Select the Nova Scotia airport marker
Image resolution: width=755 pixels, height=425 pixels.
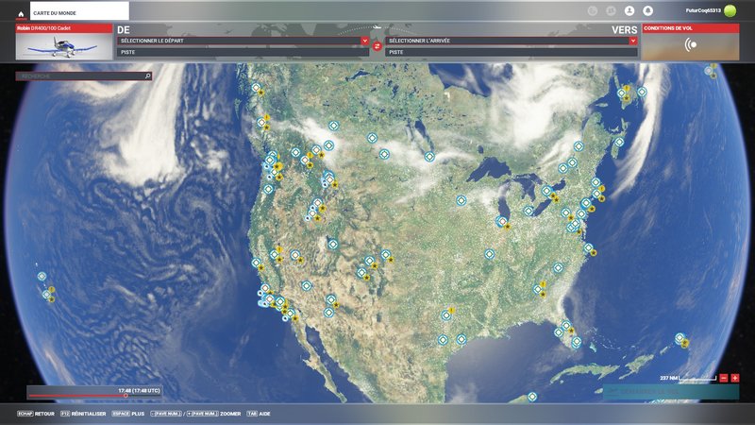619,143
